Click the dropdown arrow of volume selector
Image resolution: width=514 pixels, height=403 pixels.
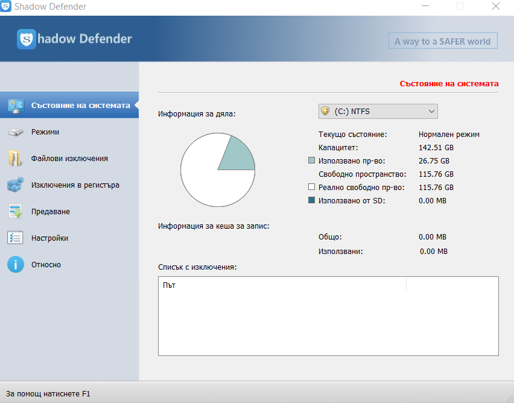[x=431, y=112]
